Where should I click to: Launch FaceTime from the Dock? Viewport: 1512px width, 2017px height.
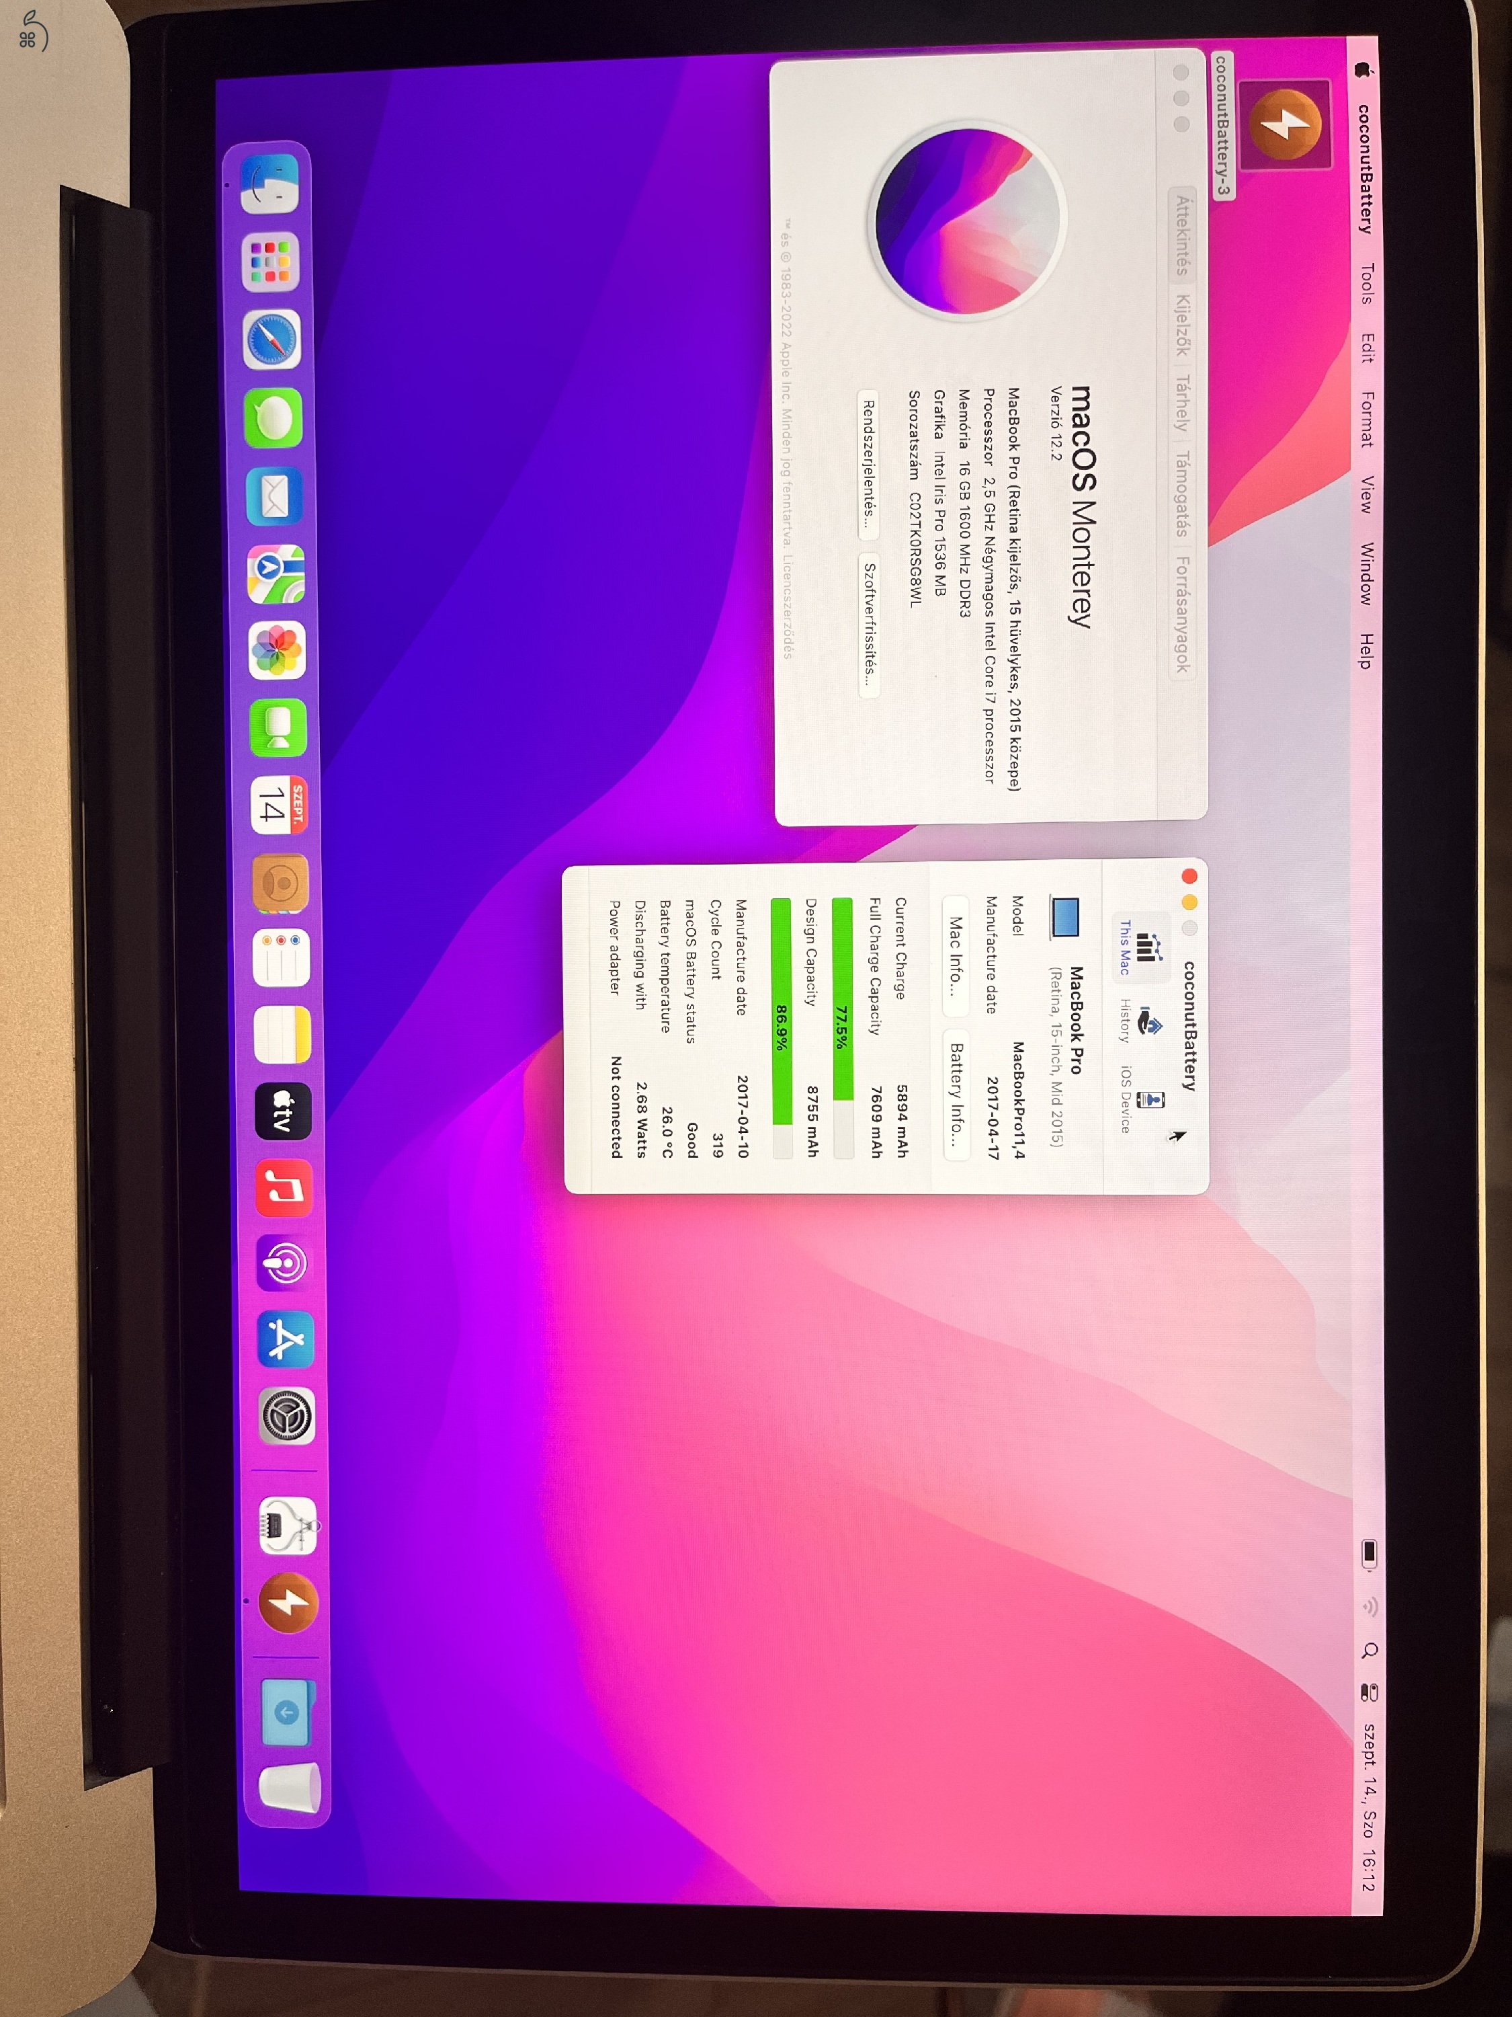(279, 727)
